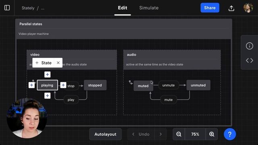This screenshot has height=145, width=258.
Task: Select the audio parallel region title
Action: pos(131,55)
